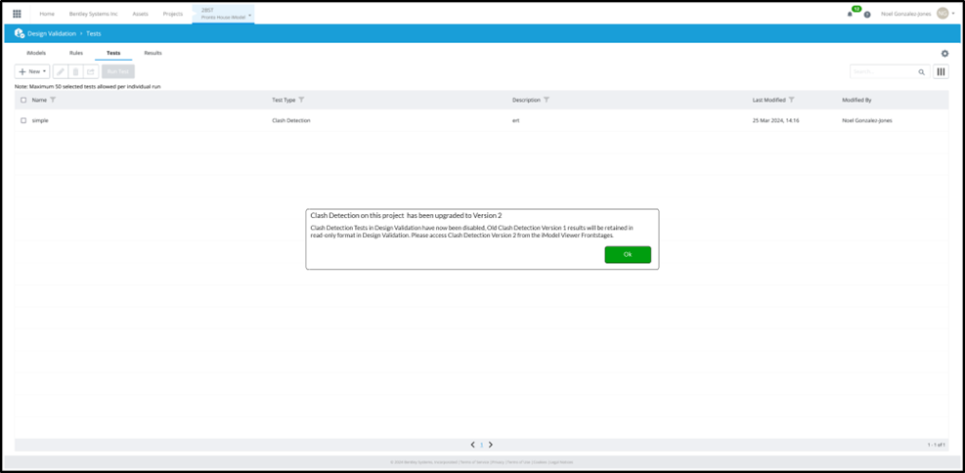Filter the Description column

(547, 100)
